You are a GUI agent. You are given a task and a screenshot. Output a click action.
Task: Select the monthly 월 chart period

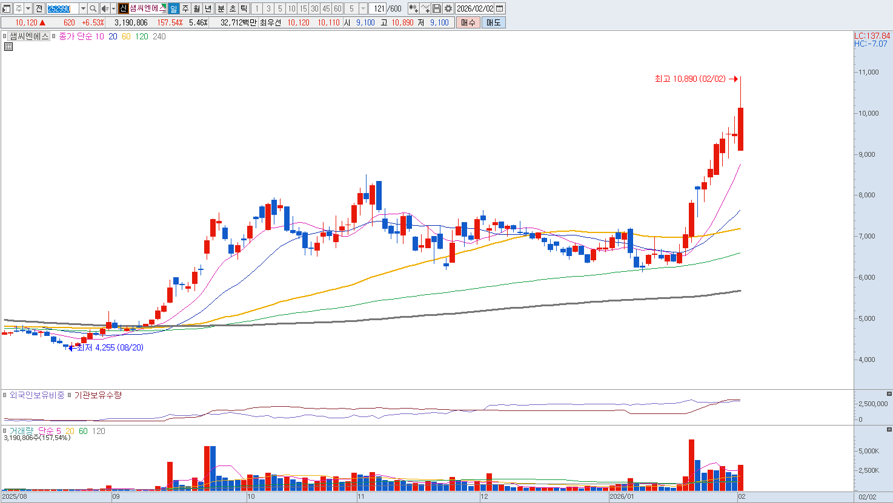pos(197,8)
